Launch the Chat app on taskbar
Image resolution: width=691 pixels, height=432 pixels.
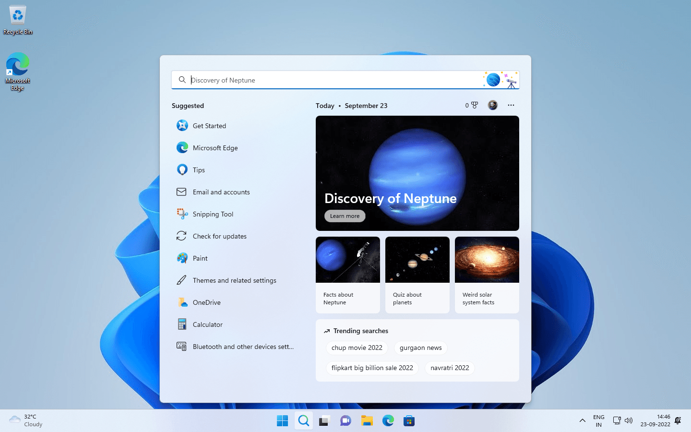345,421
